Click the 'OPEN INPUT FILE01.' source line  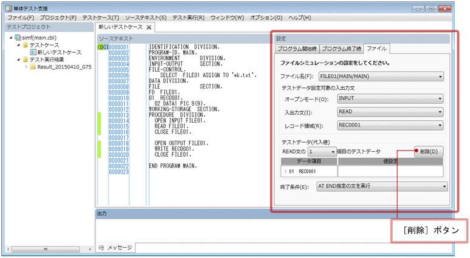[180, 121]
